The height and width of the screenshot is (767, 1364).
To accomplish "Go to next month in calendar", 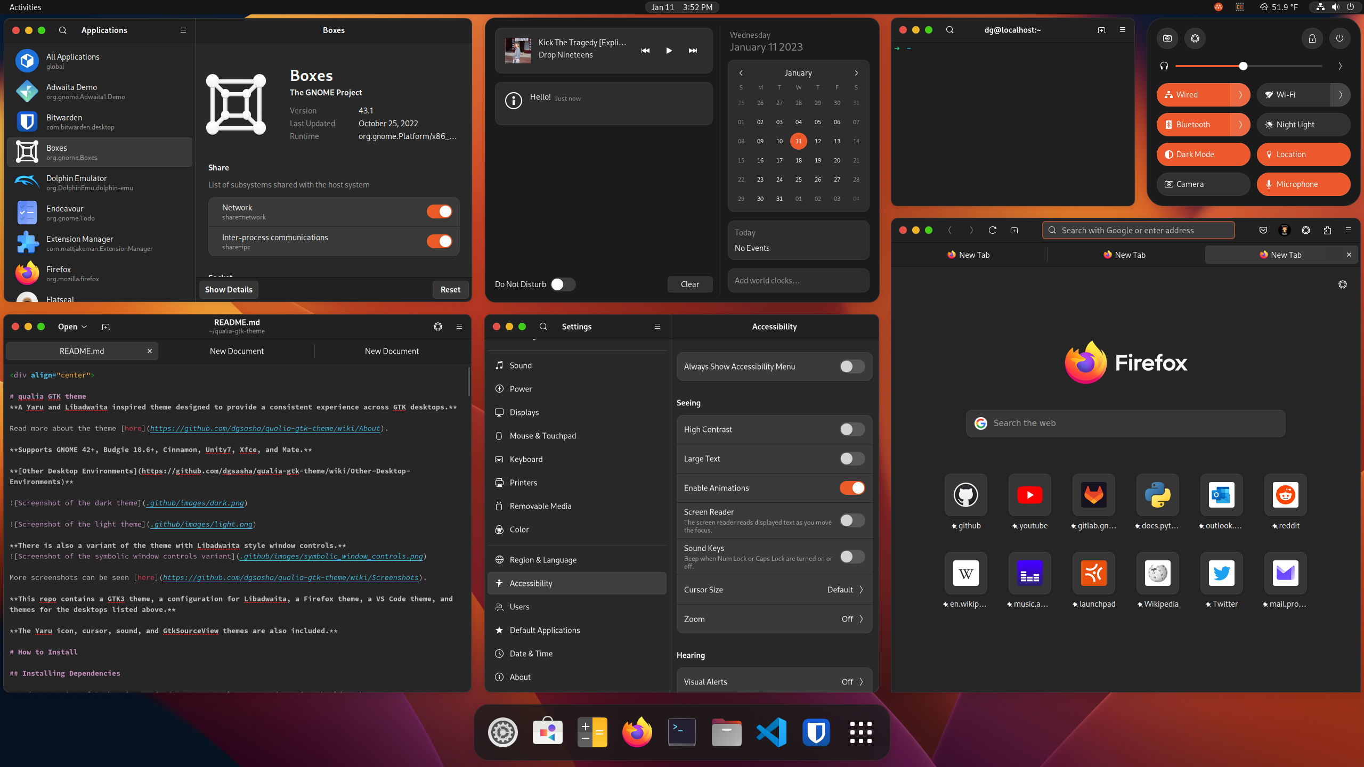I will (856, 73).
